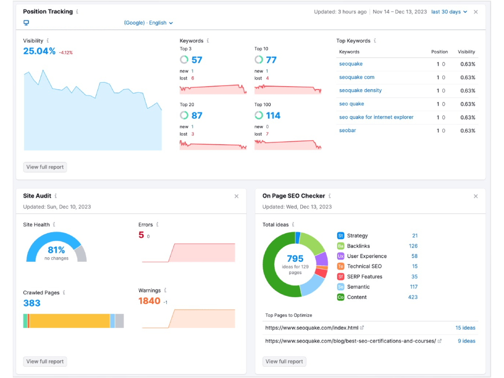
Task: Click the Visibility info icon
Action: click(x=48, y=40)
